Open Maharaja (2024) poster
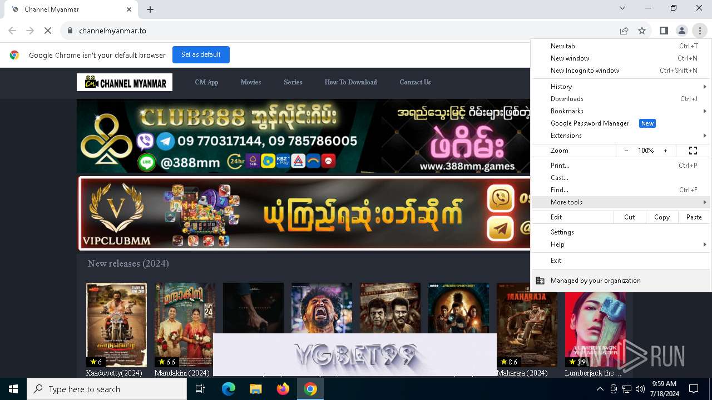 (x=527, y=325)
